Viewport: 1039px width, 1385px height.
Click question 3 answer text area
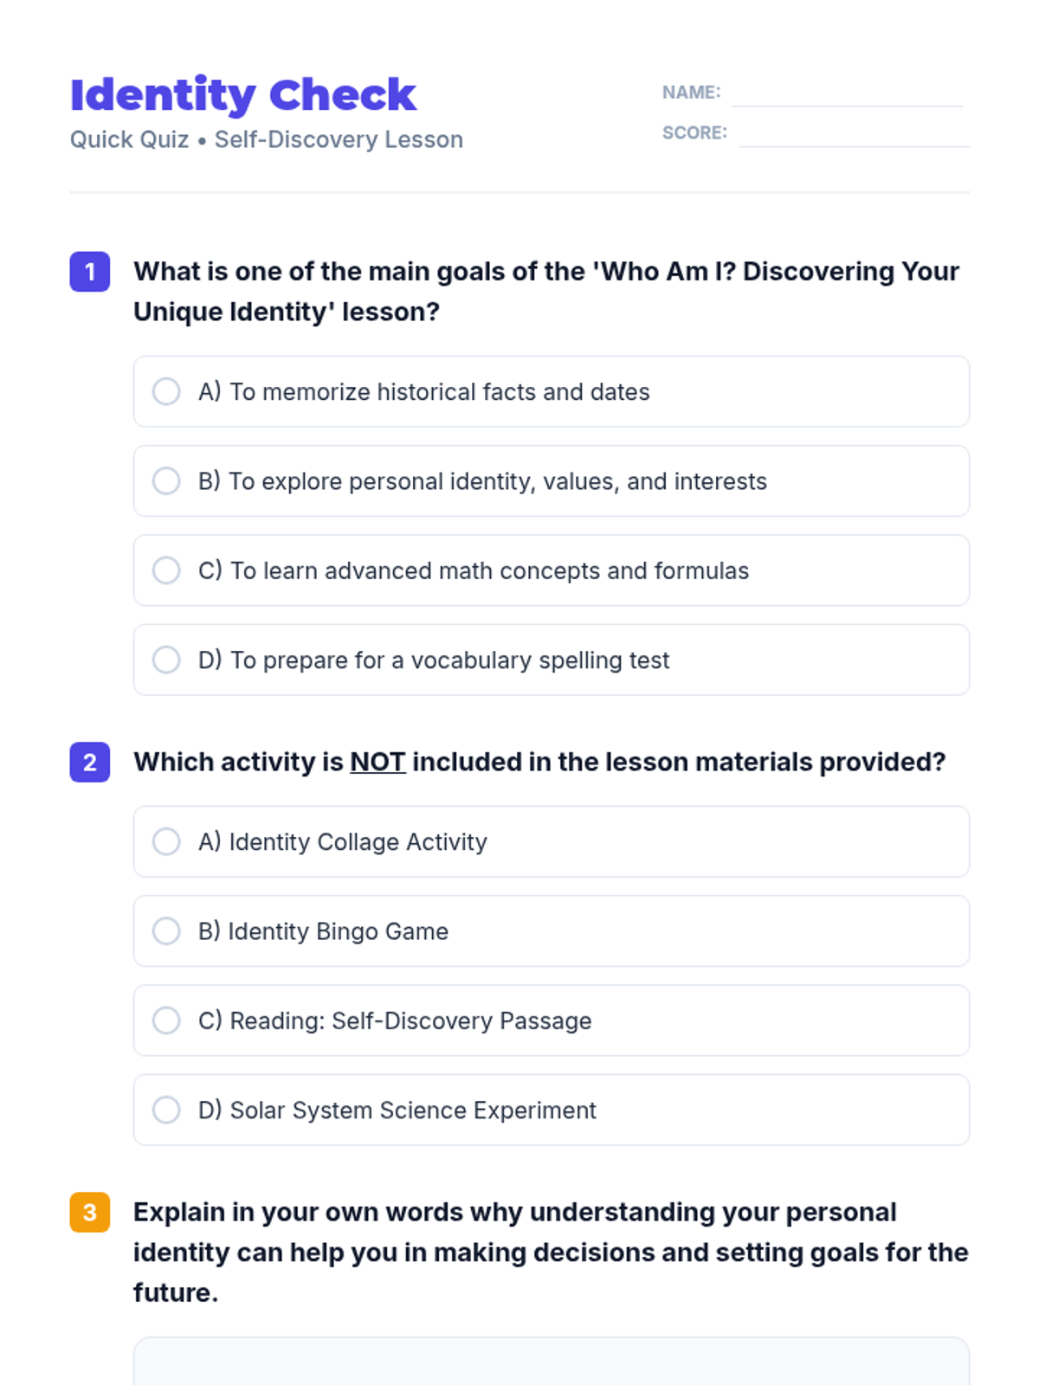coord(551,1362)
